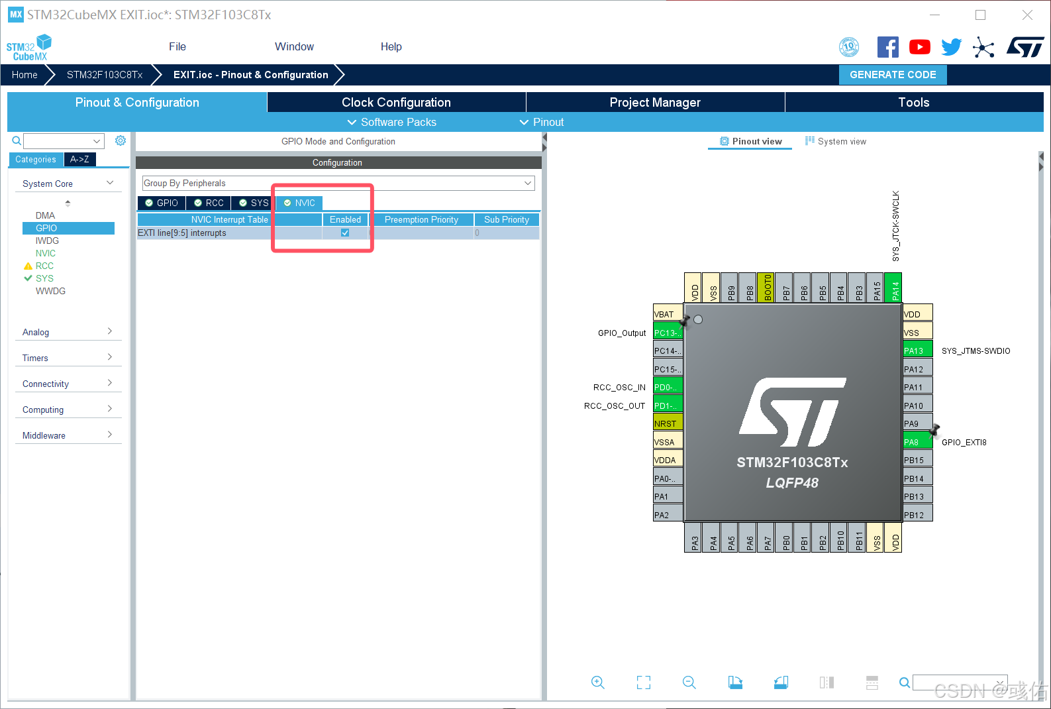Select NVIC in System Core list
The image size is (1051, 709).
coord(46,253)
